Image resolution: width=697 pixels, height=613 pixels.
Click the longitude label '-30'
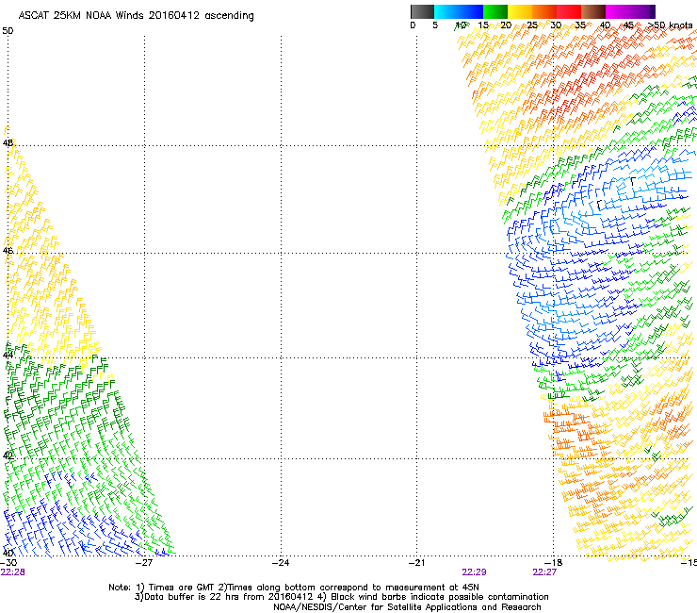click(x=8, y=563)
